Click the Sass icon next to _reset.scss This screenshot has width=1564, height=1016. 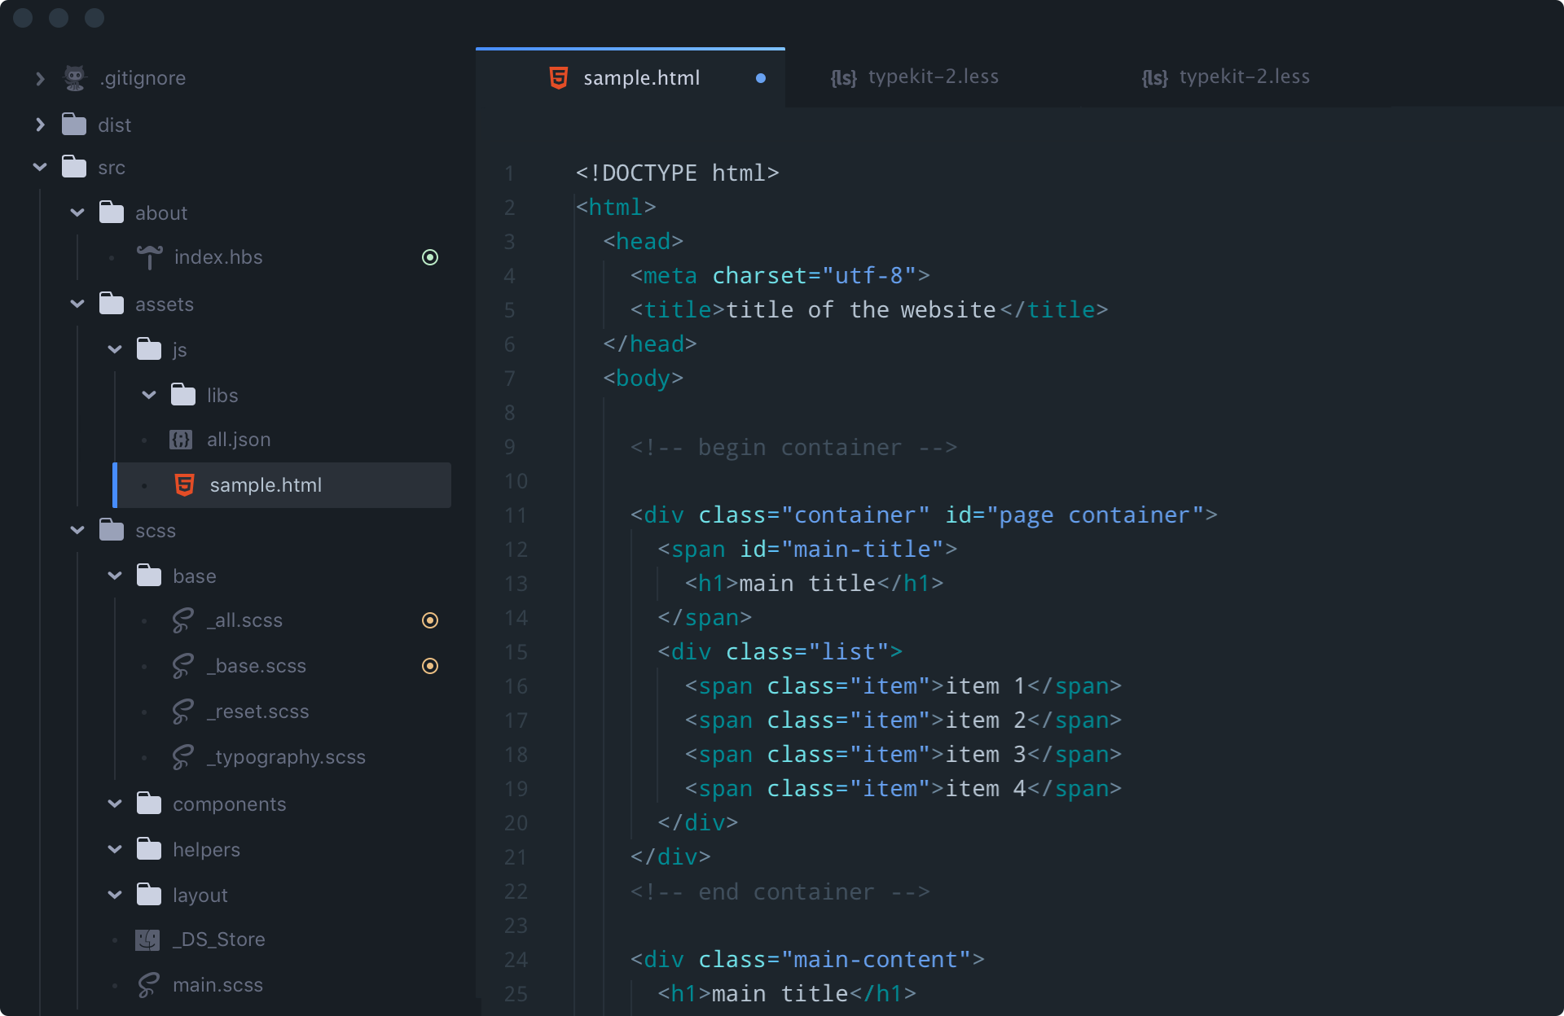point(182,712)
